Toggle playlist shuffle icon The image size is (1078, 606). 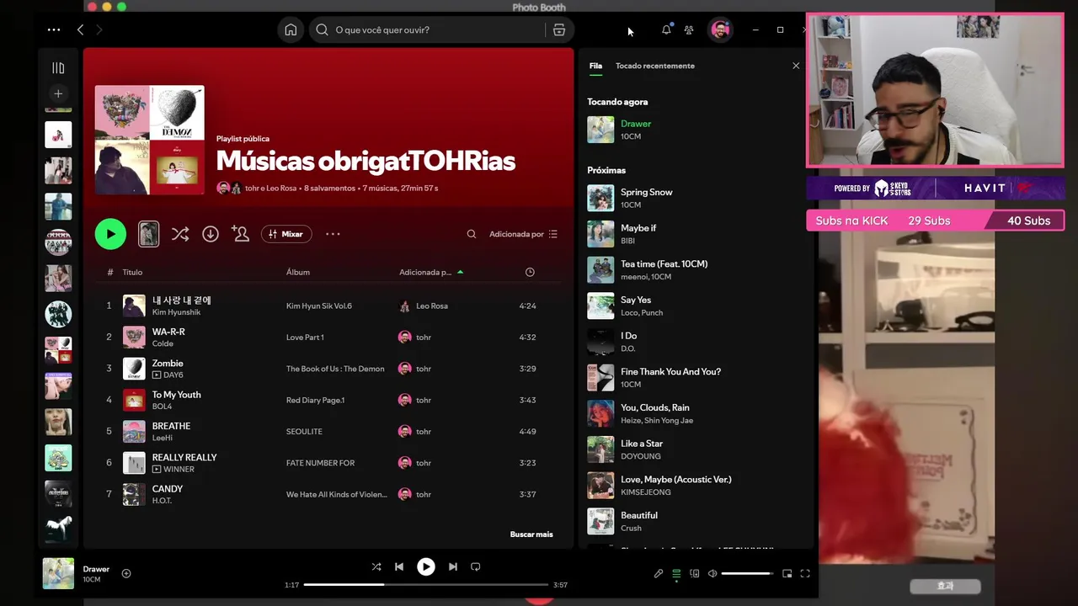point(180,234)
